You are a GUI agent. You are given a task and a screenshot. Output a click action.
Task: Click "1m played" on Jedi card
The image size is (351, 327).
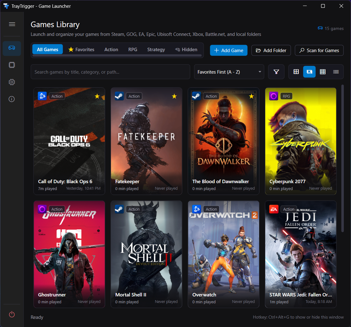[x=279, y=302]
